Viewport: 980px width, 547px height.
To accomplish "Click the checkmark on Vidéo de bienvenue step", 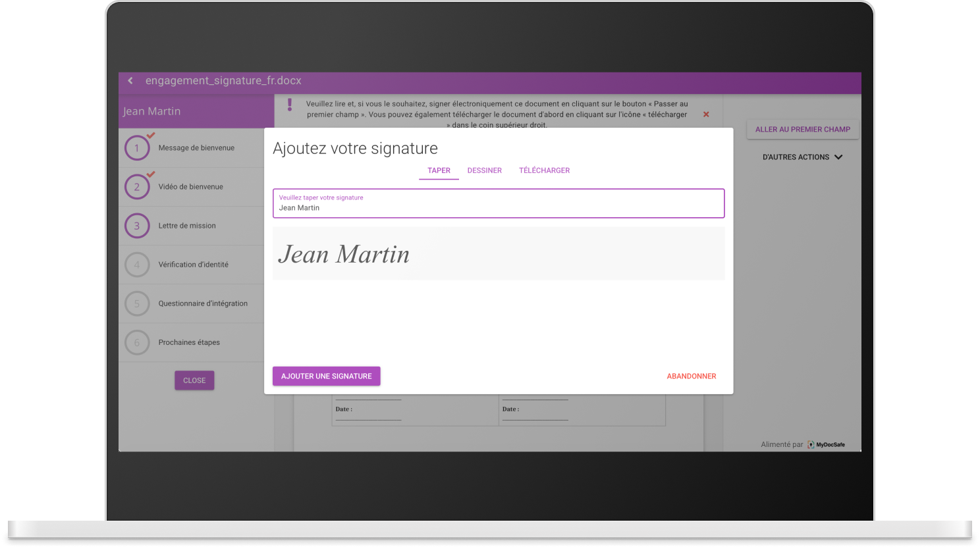I will (x=149, y=174).
